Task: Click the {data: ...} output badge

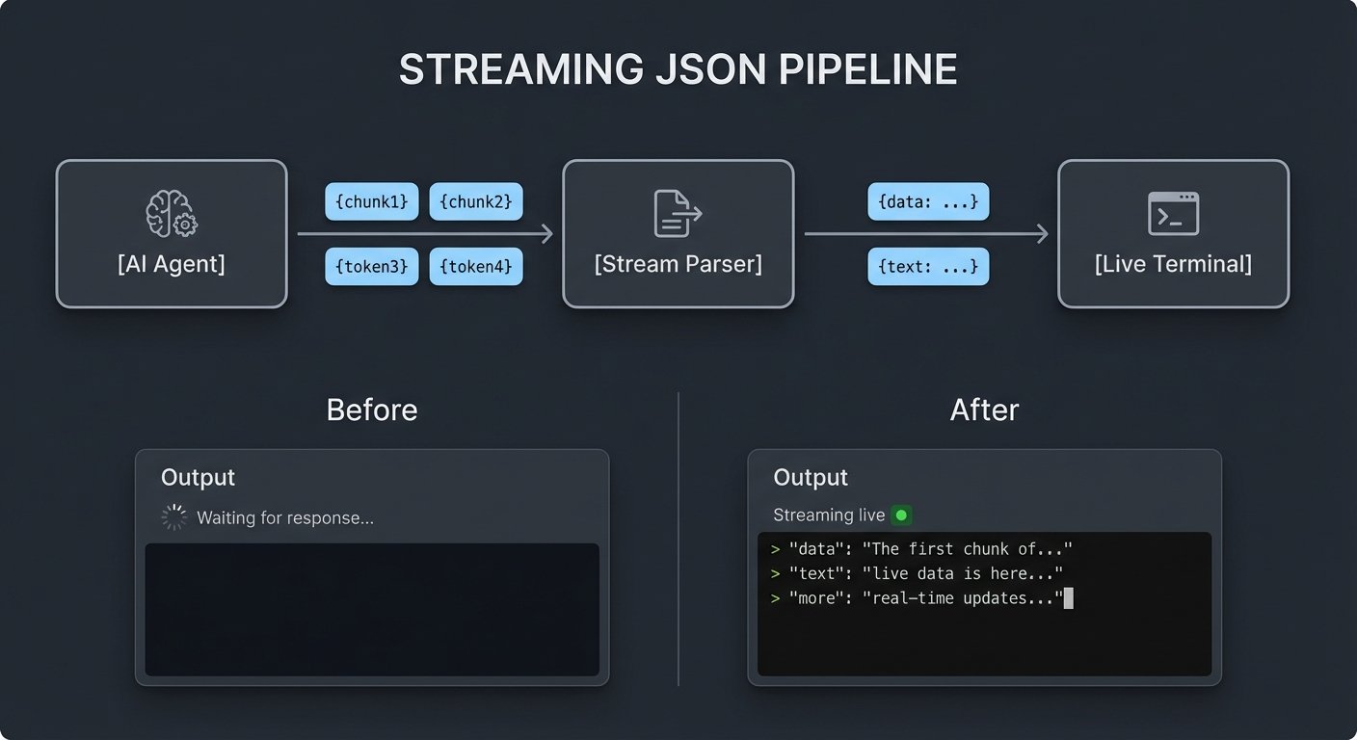Action: coord(928,201)
